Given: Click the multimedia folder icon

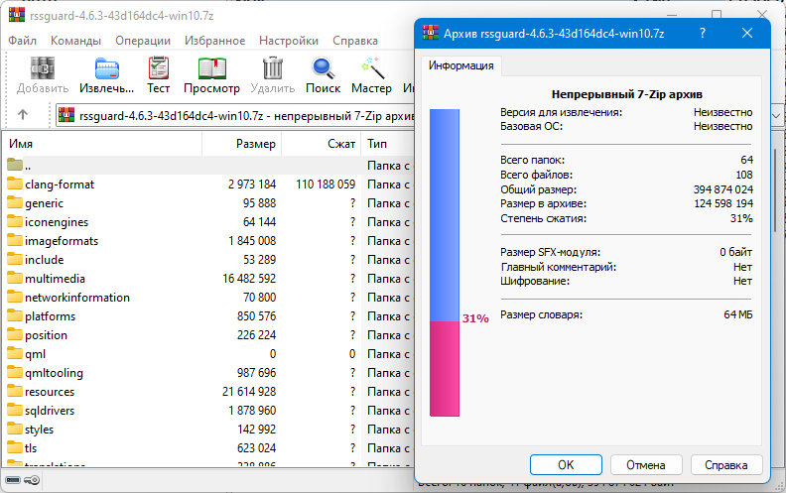Looking at the screenshot, I should [x=15, y=278].
